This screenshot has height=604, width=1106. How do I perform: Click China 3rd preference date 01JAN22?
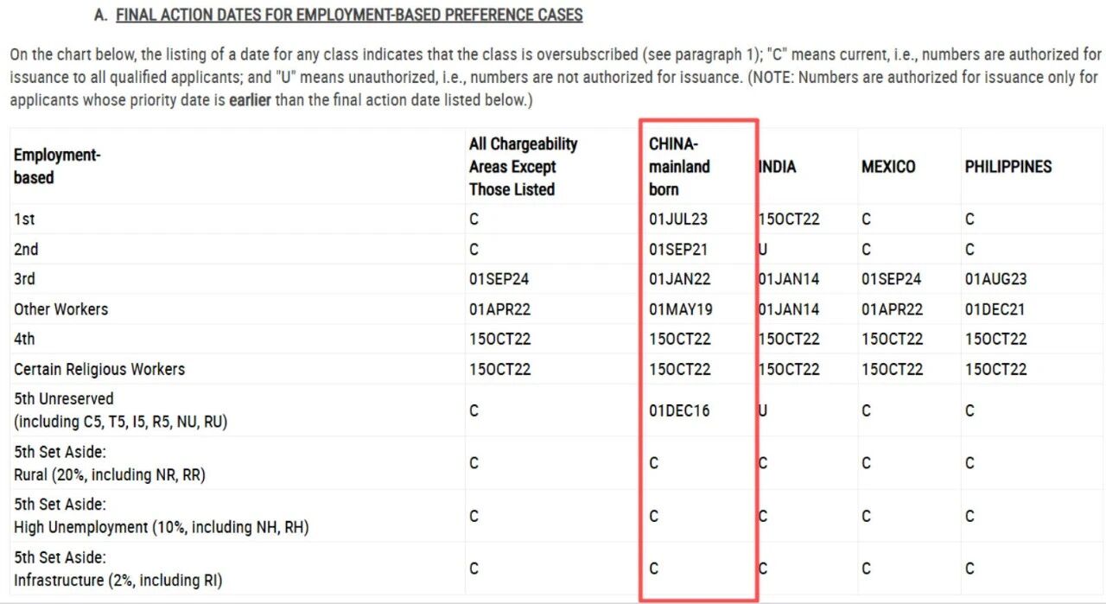(679, 279)
